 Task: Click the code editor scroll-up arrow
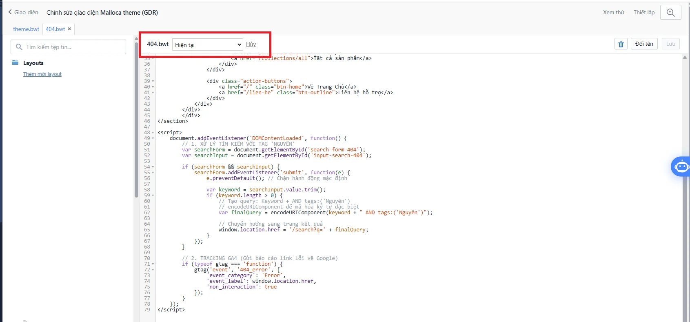pos(685,57)
